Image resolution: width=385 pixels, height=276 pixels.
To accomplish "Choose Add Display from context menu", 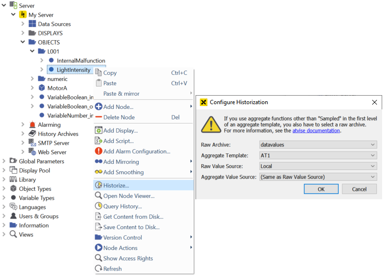I will pos(120,131).
